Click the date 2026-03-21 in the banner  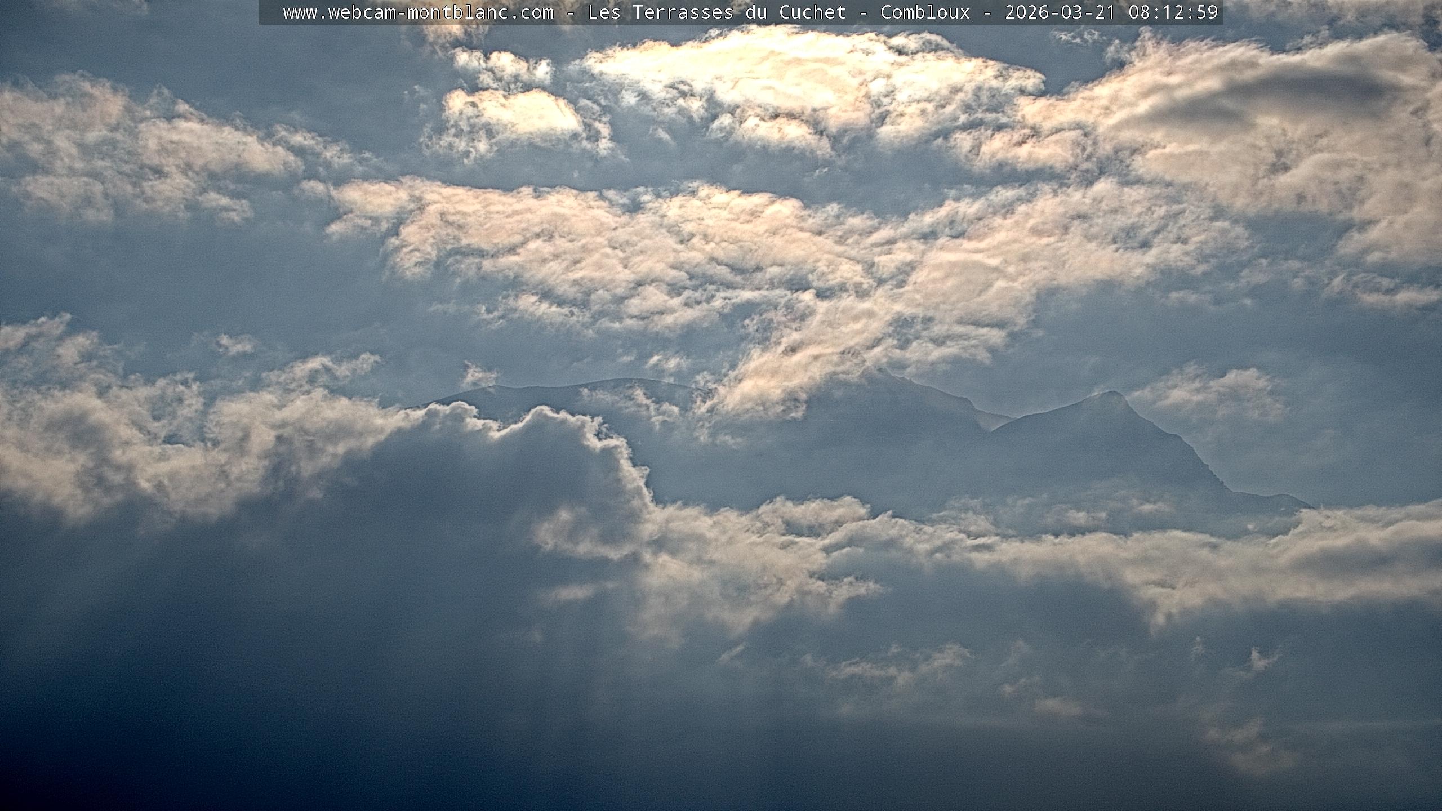click(1060, 12)
